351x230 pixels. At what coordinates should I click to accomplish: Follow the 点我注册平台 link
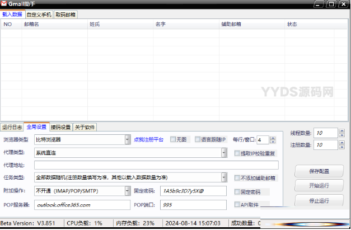[149, 139]
